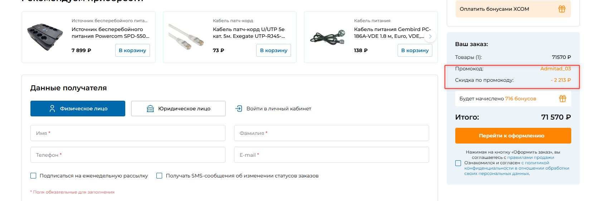Switch to the Юридическое лицо tab

[x=178, y=109]
